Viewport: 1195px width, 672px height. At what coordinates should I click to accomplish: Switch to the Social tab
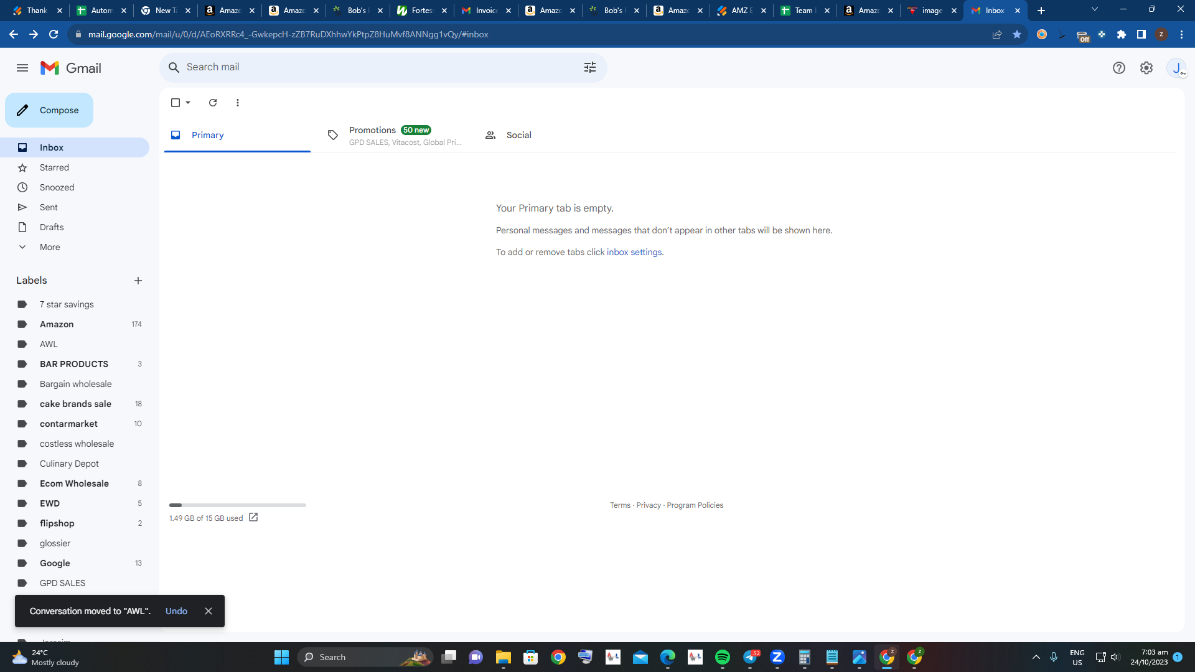click(x=553, y=135)
